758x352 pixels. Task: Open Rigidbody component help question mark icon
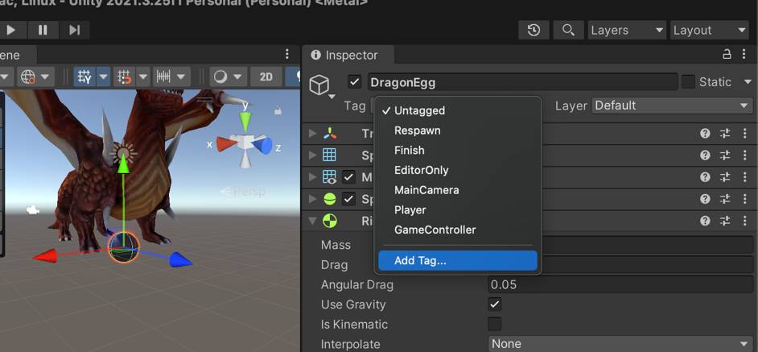(x=705, y=221)
